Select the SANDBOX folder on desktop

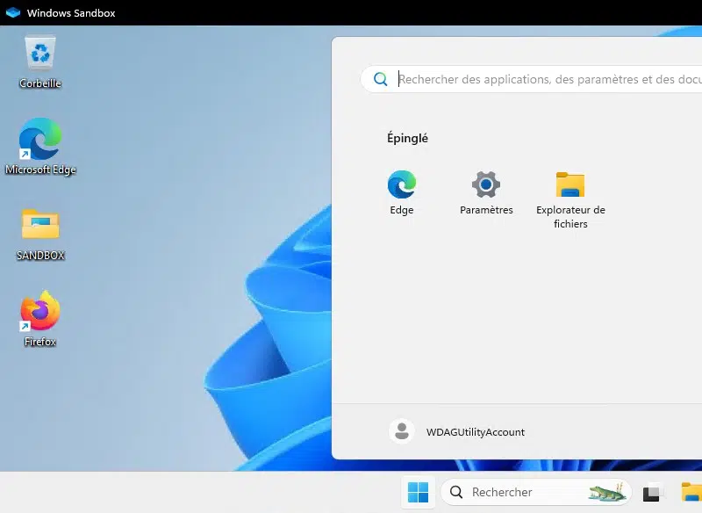tap(40, 226)
